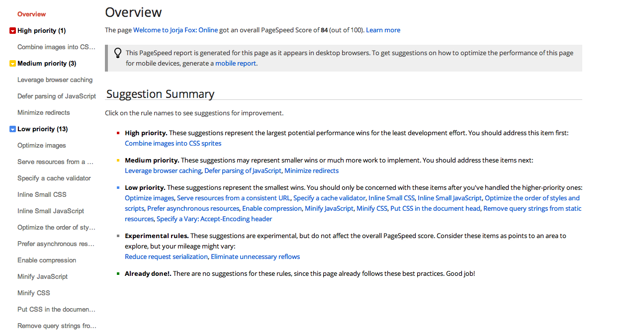629x333 pixels.
Task: Open the mobile report link
Action: 236,63
